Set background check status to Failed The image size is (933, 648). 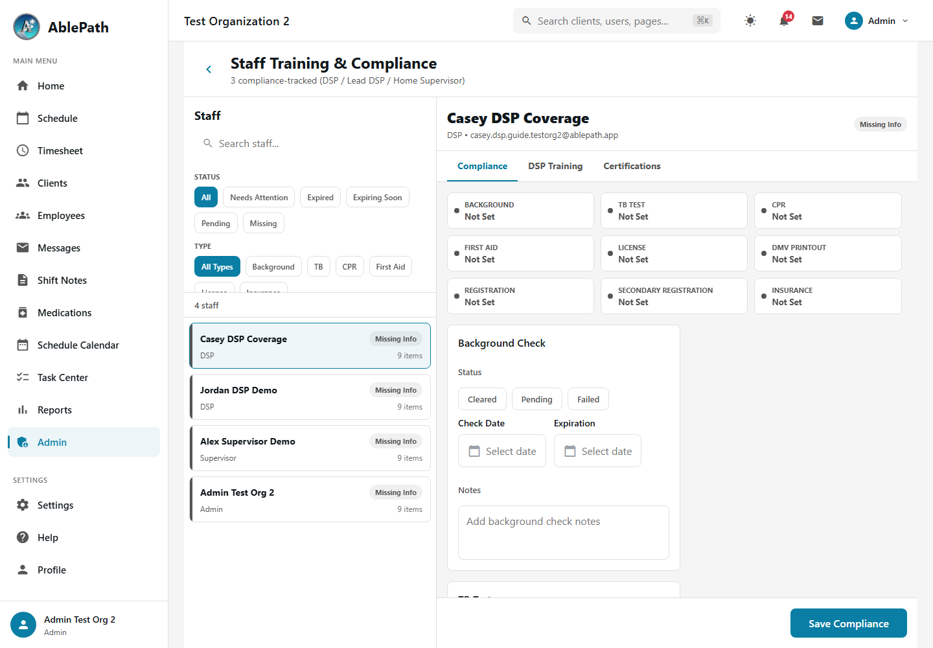(588, 399)
